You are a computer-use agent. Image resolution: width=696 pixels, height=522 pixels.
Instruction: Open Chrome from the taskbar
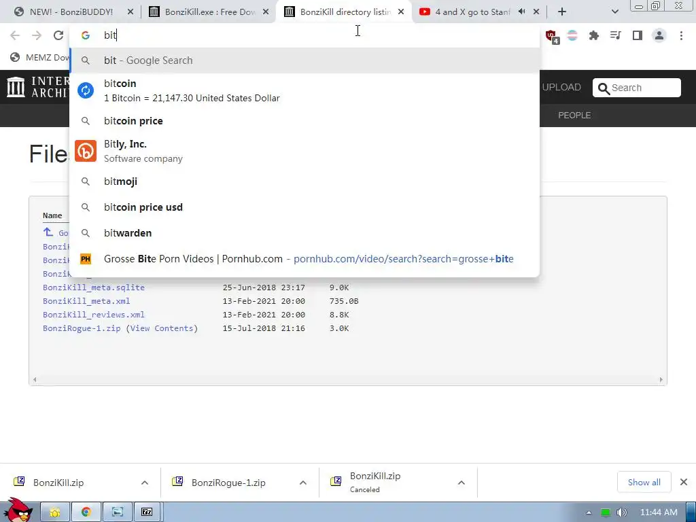(86, 512)
